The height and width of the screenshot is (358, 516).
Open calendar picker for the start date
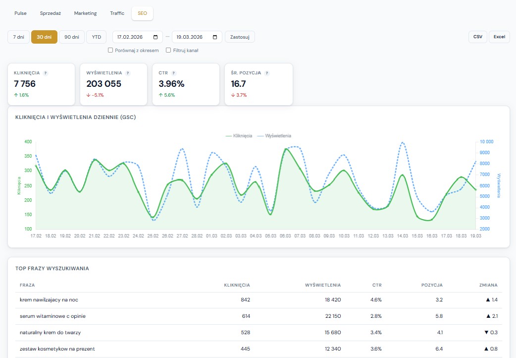155,37
